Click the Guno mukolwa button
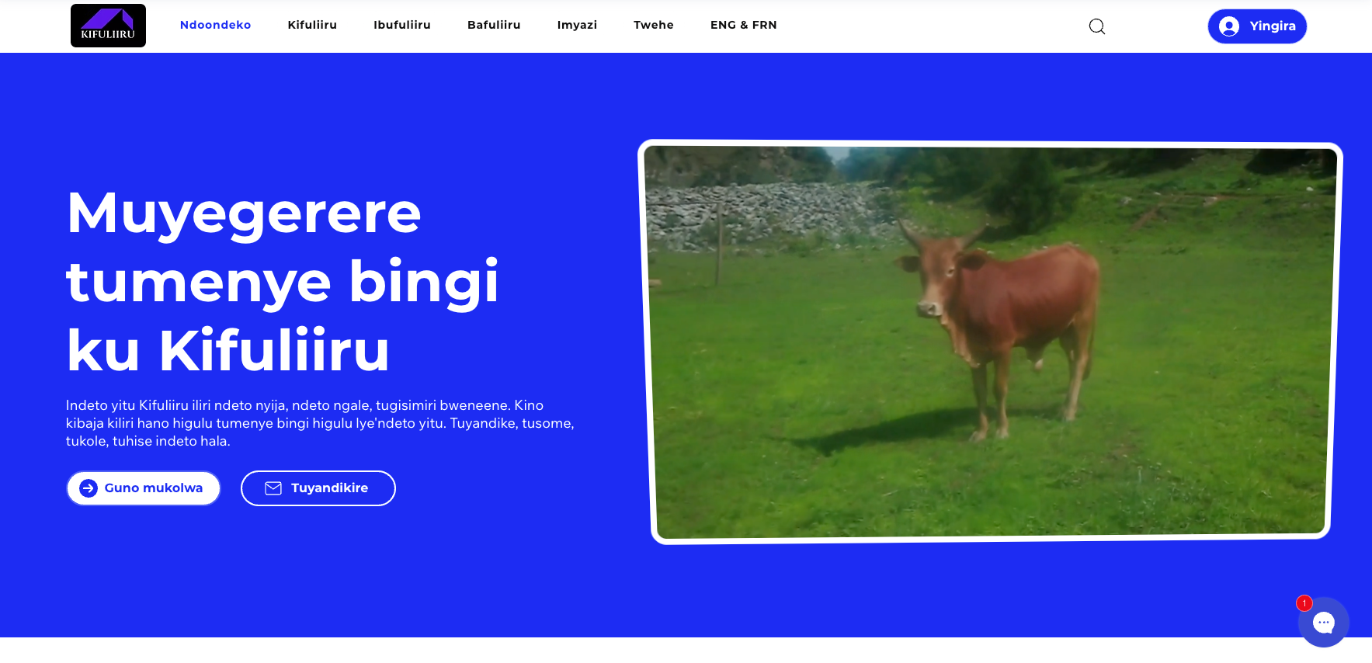 pos(144,488)
